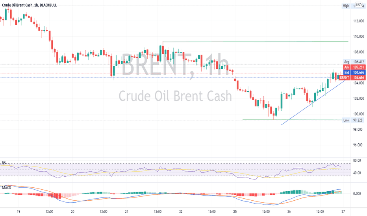Image resolution: width=367 pixels, height=216 pixels.
Task: Select the blue ascending trendline
Action: (313, 102)
